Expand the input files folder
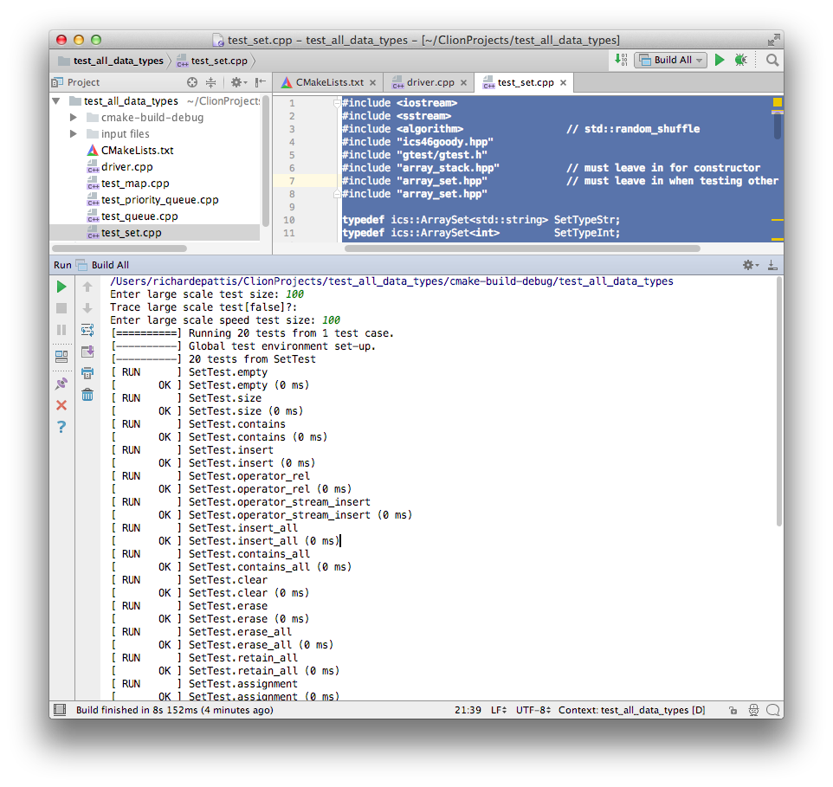 tap(74, 134)
